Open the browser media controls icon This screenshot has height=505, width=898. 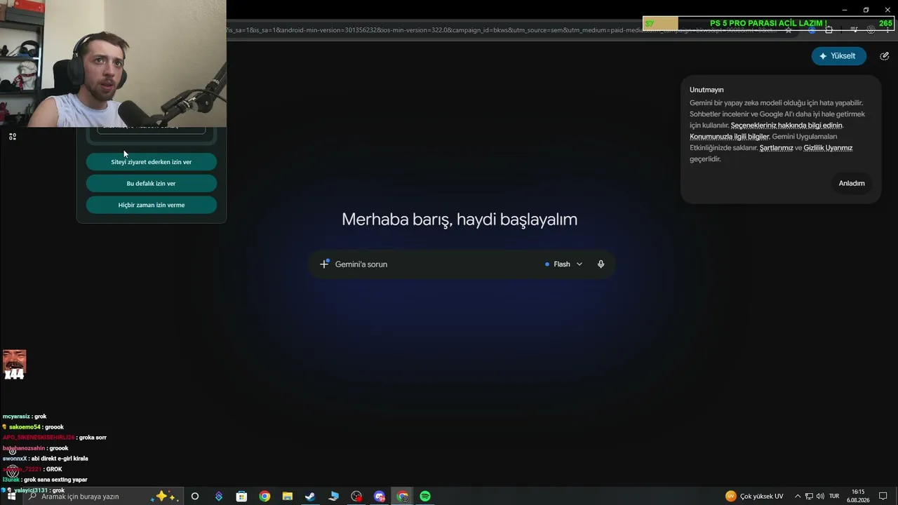[855, 30]
